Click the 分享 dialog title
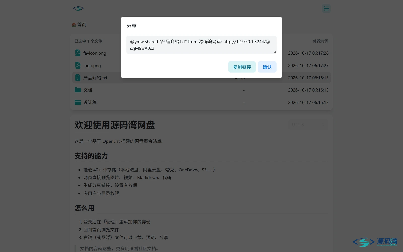 131,26
